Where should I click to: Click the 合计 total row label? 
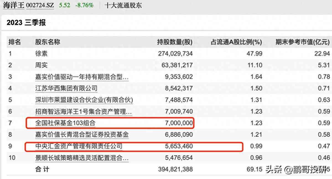42,169
